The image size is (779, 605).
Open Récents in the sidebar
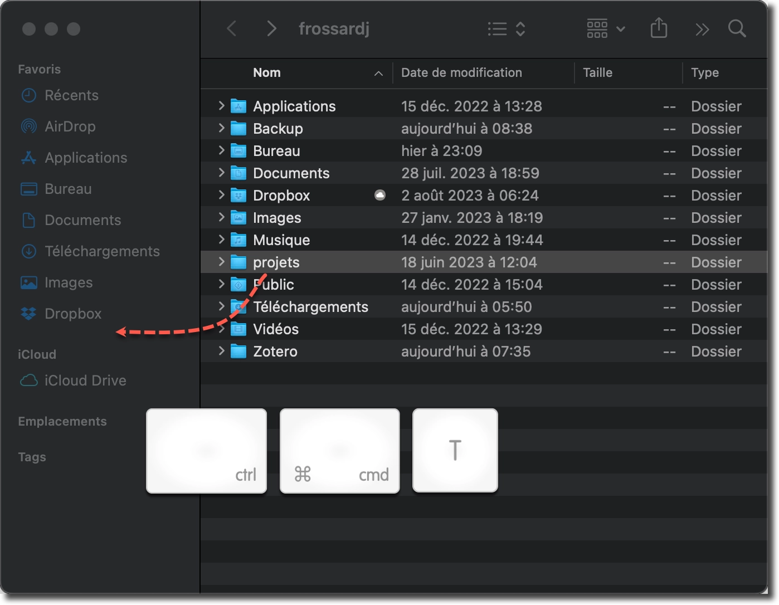click(x=60, y=95)
